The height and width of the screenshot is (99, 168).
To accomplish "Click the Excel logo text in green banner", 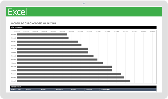I will tap(17, 12).
